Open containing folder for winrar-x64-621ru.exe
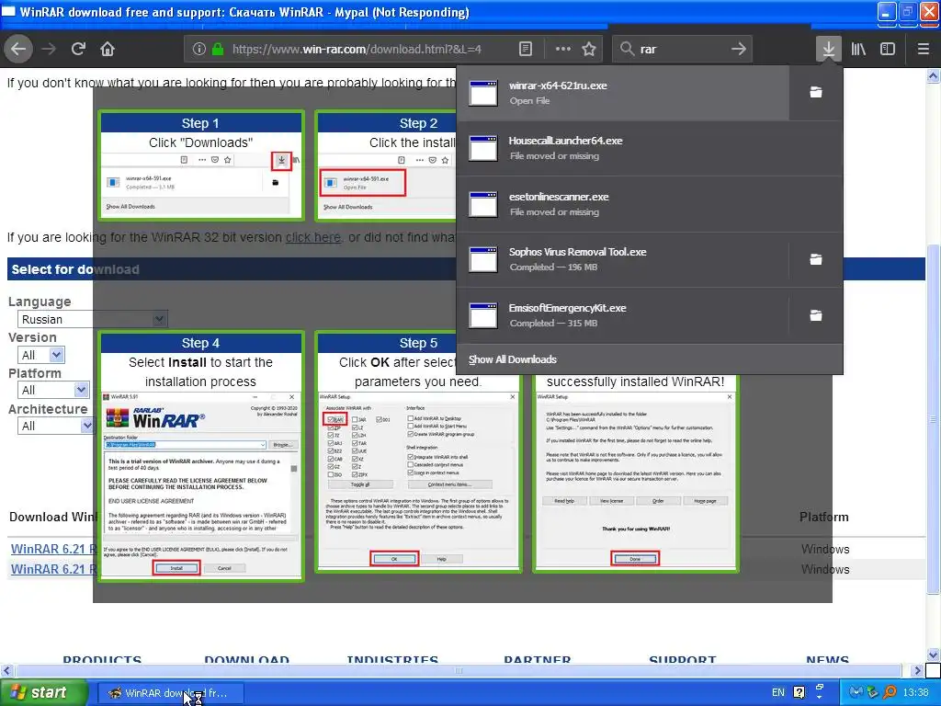The image size is (941, 706). [816, 93]
